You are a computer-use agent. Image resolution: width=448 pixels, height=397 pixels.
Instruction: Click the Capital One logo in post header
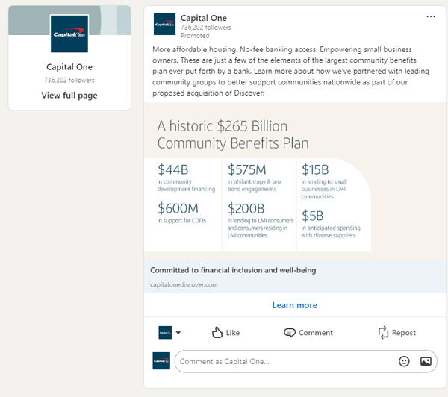coord(164,24)
